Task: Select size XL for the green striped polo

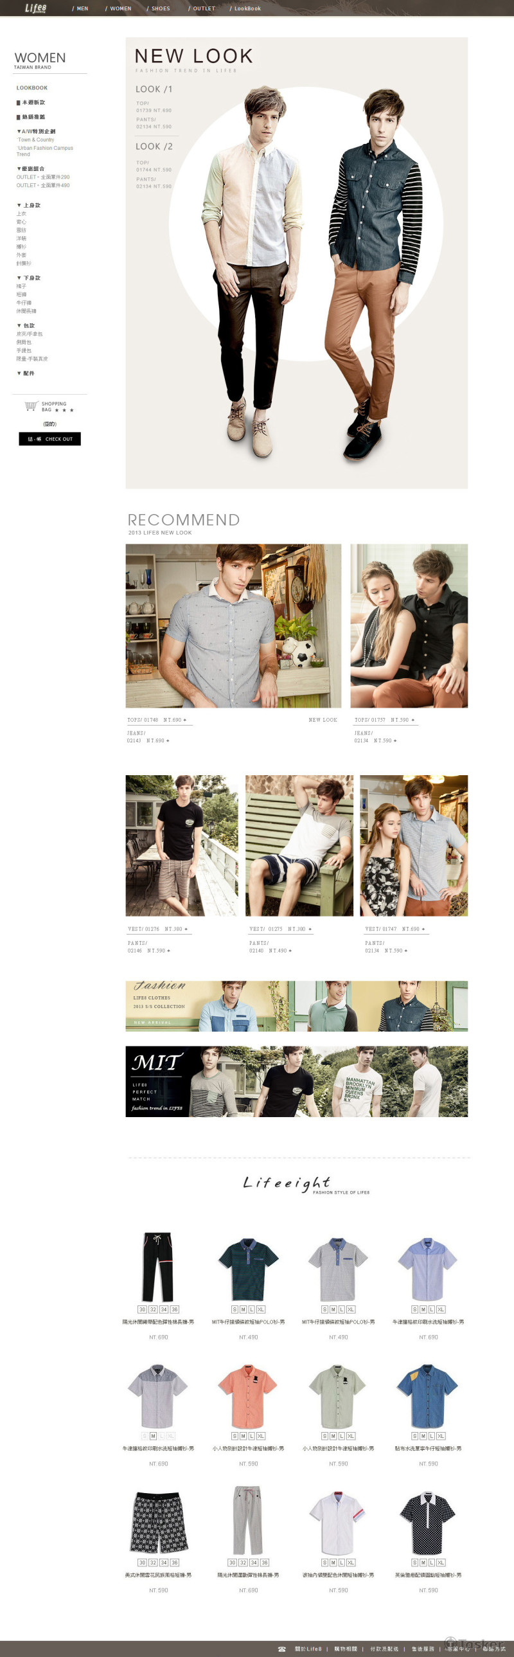Action: pos(261,1310)
